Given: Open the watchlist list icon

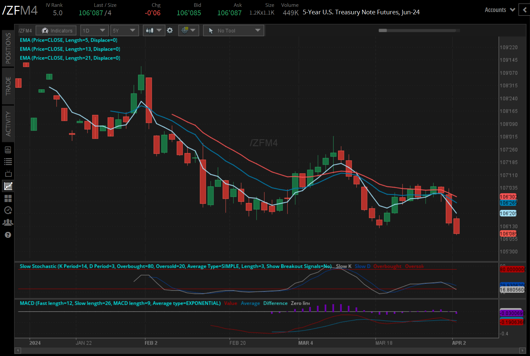Looking at the screenshot, I should pos(8,161).
